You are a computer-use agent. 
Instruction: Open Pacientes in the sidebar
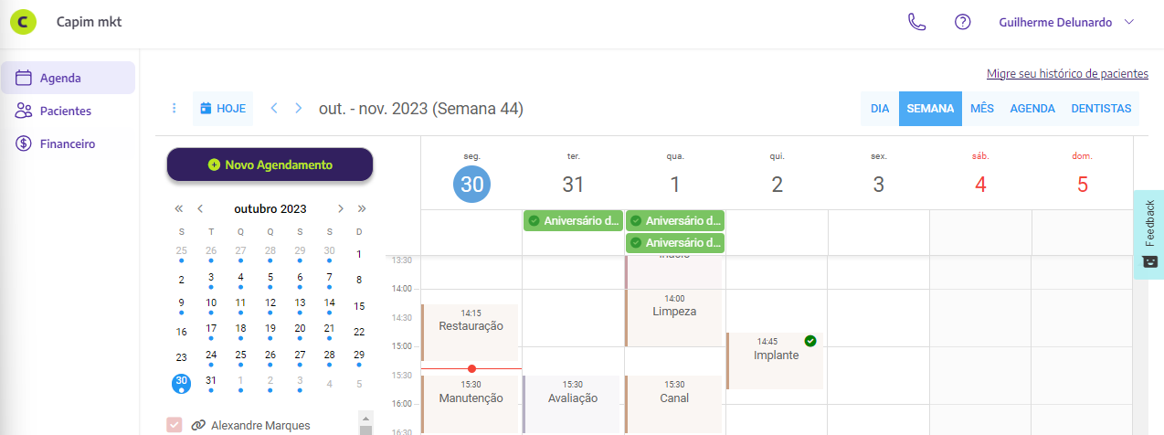(65, 111)
